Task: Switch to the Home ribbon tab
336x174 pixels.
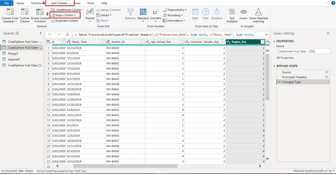Action: pos(20,3)
